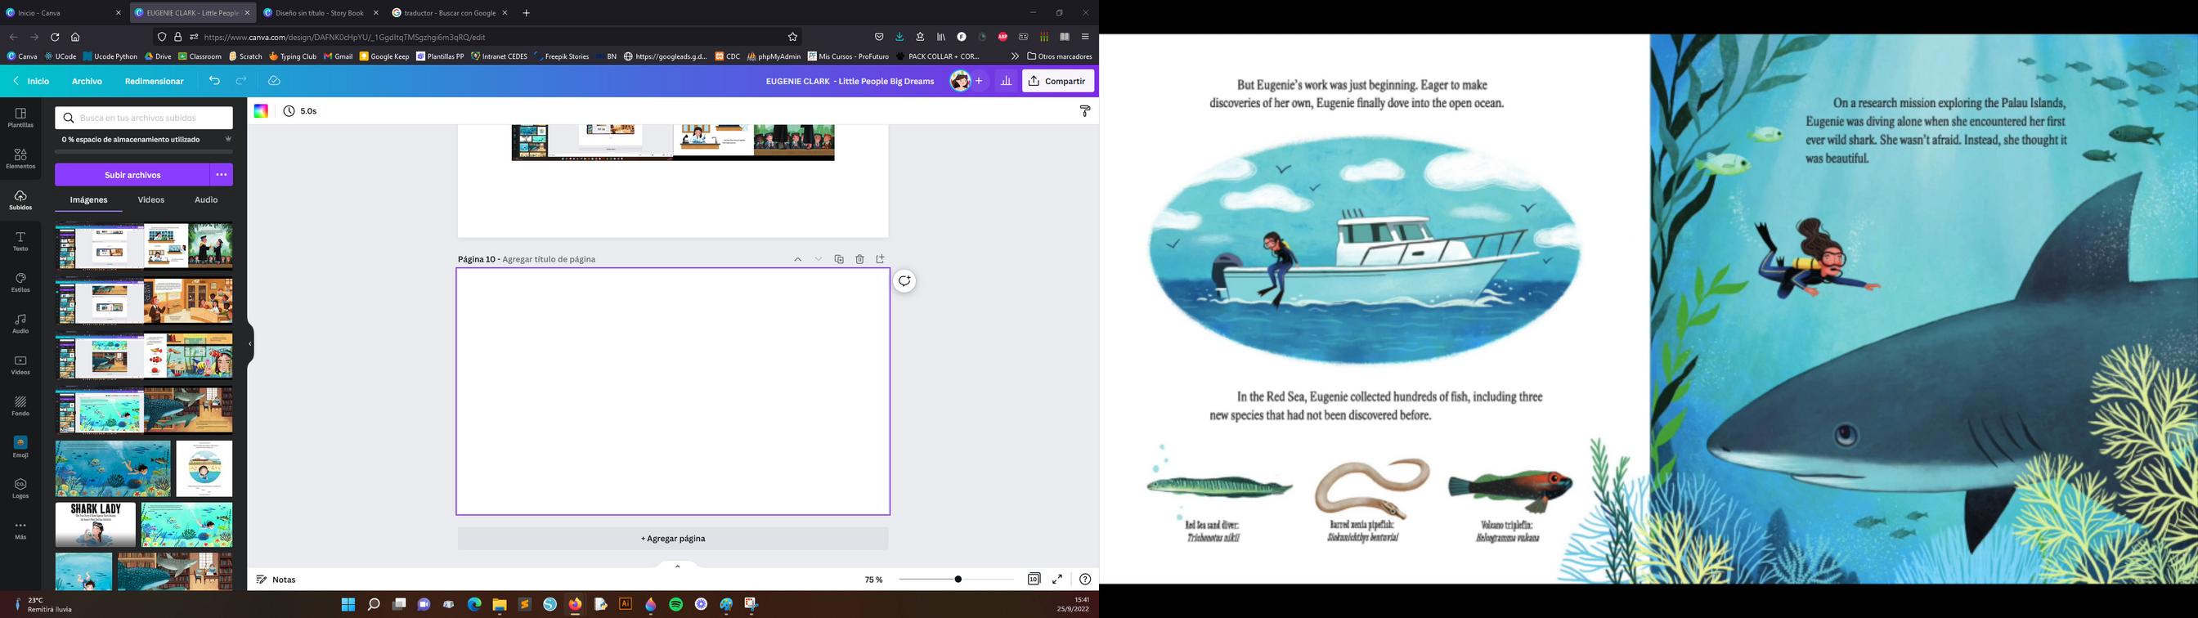Open the Archivo menu

coord(87,81)
